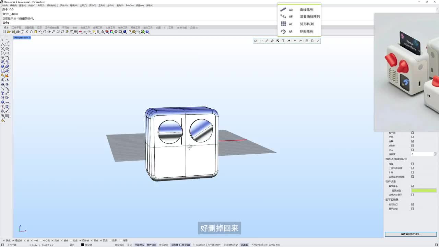Image resolution: width=439 pixels, height=247 pixels.
Task: Switch to the 实体工具 toolbar tab
Action: [x=110, y=27]
